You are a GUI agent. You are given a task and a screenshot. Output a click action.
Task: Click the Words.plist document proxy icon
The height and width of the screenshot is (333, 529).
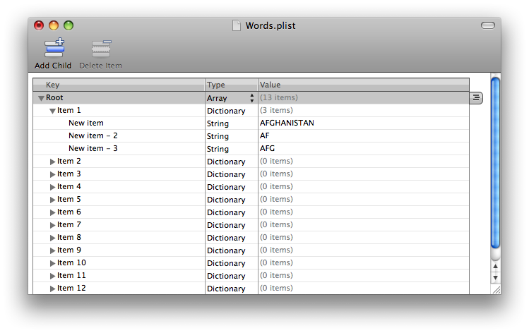(x=237, y=25)
